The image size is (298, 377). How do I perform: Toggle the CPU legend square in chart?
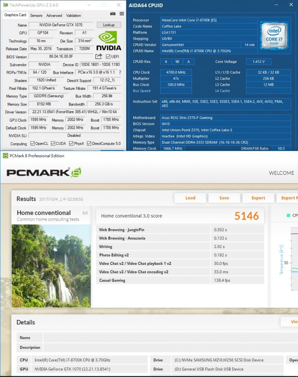click(x=288, y=215)
